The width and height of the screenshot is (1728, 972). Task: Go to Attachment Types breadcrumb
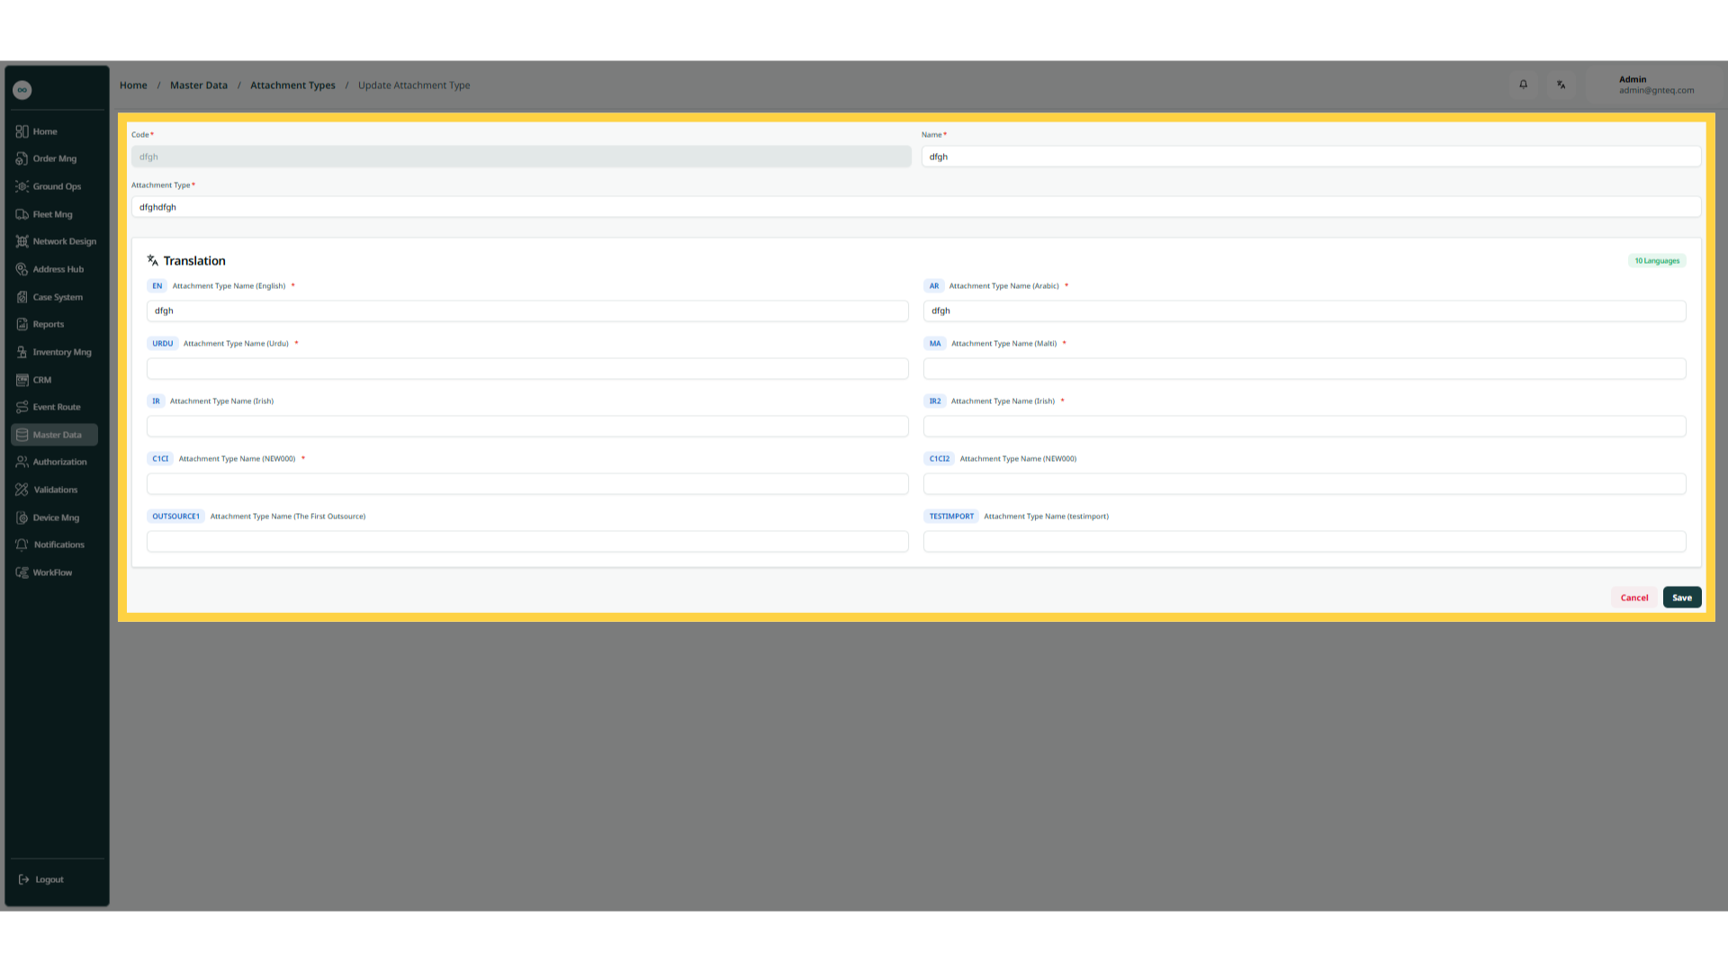click(x=292, y=85)
